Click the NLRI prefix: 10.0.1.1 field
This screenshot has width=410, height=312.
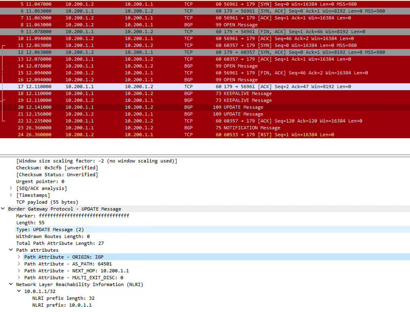(62, 305)
